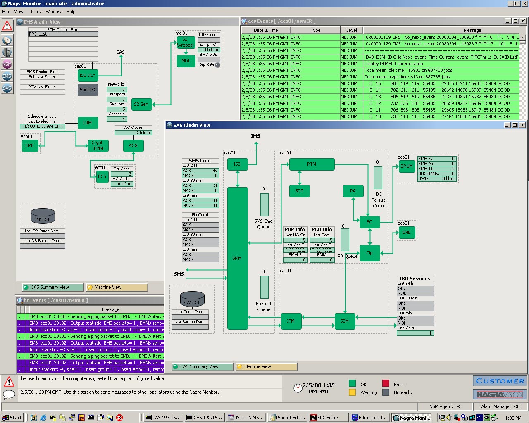The width and height of the screenshot is (529, 423).
Task: Open the Help menu
Action: (71, 12)
